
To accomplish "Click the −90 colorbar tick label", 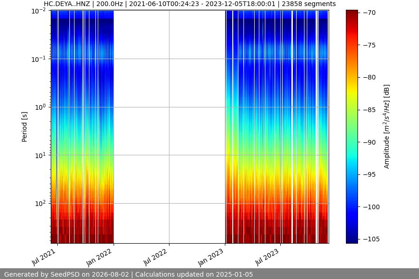I will (x=369, y=142).
